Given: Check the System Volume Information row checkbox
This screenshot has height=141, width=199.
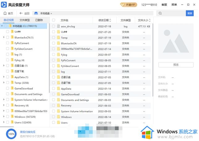Looking at the screenshot, I should click(53, 111).
